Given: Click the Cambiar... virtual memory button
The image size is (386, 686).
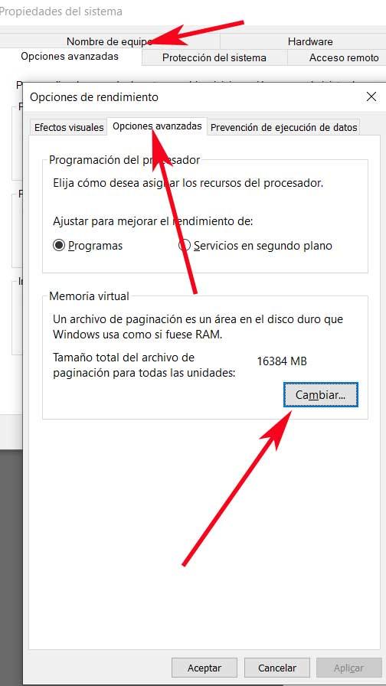Looking at the screenshot, I should (x=321, y=395).
